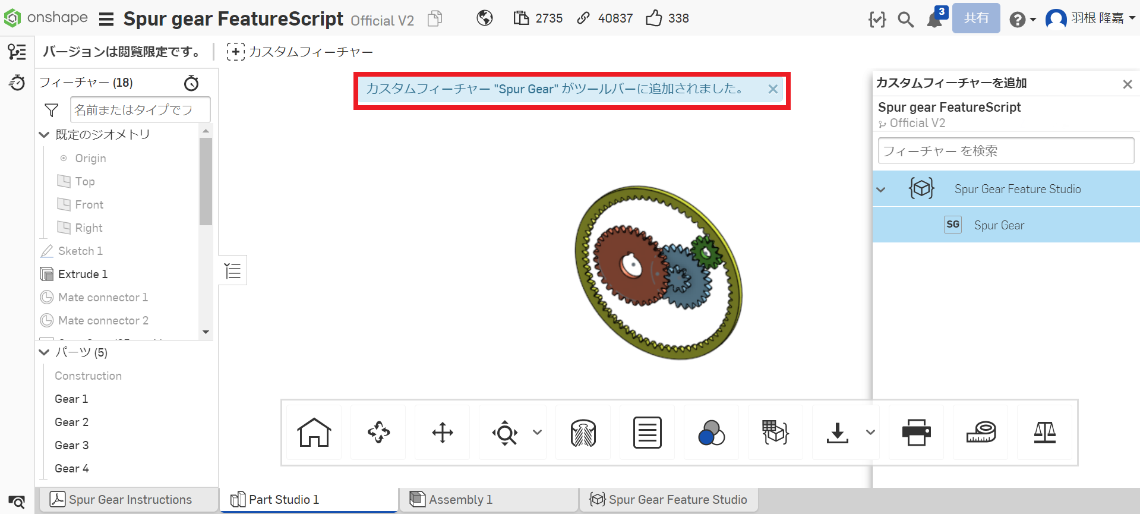This screenshot has width=1140, height=514.
Task: Select Origin in feature tree
Action: [x=90, y=158]
